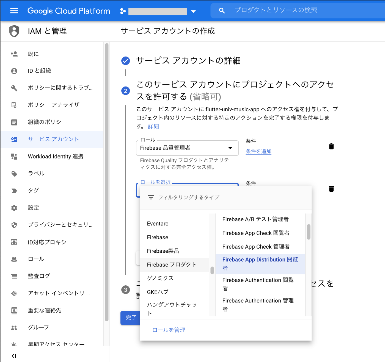
Task: Open ポリシー アナライザ in sidebar
Action: coord(52,105)
